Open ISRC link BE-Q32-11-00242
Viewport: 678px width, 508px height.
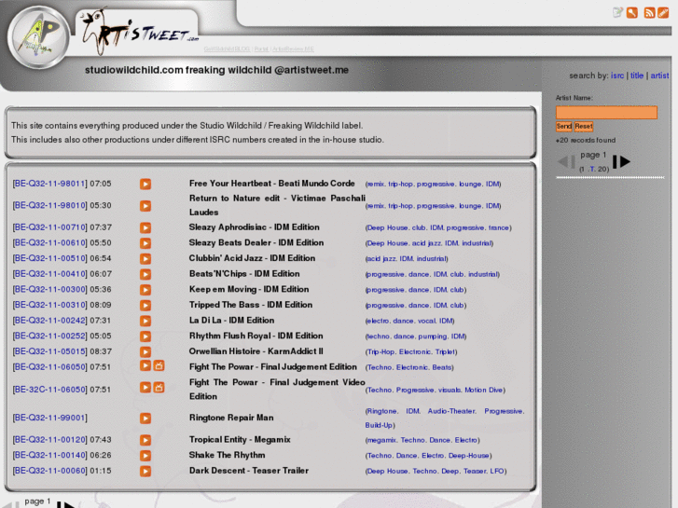pos(49,321)
